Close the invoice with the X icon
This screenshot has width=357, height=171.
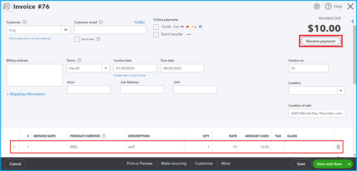point(351,6)
